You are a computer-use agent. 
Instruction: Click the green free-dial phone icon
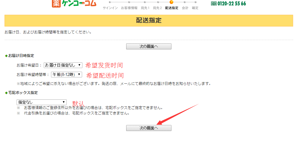point(214,4)
